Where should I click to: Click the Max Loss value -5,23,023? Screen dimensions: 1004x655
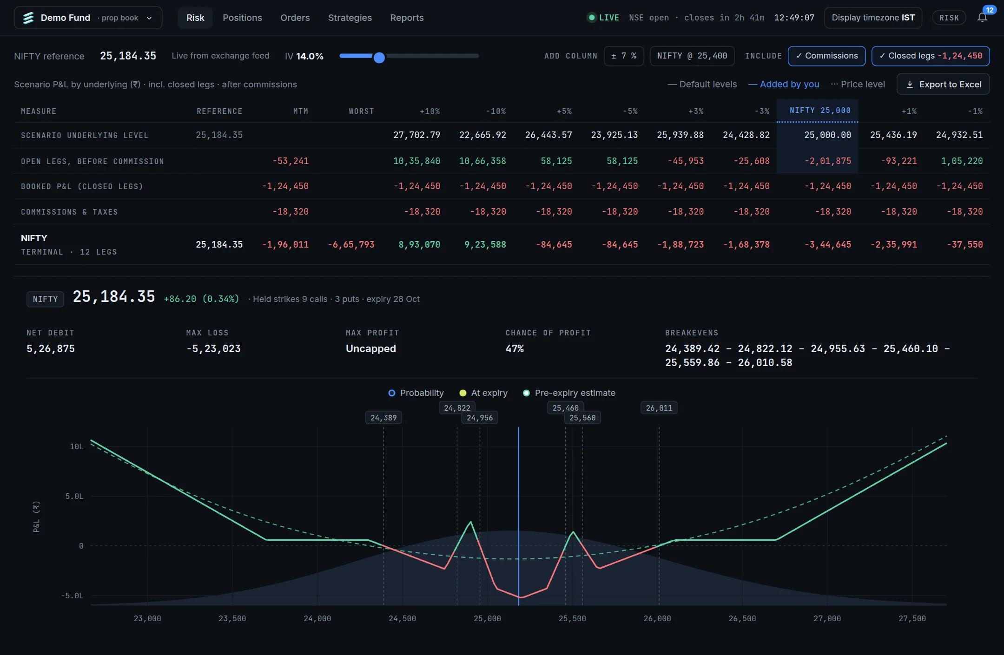213,349
